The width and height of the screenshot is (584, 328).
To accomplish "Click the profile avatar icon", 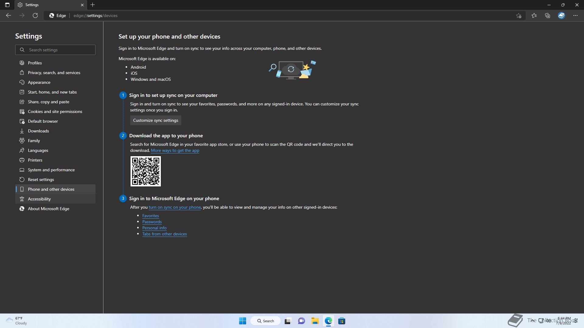I will click(x=561, y=15).
